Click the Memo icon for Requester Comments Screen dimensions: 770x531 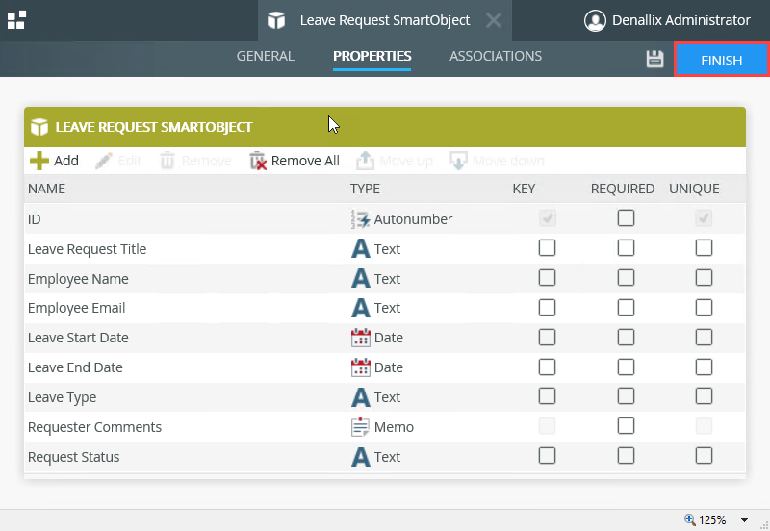(360, 427)
